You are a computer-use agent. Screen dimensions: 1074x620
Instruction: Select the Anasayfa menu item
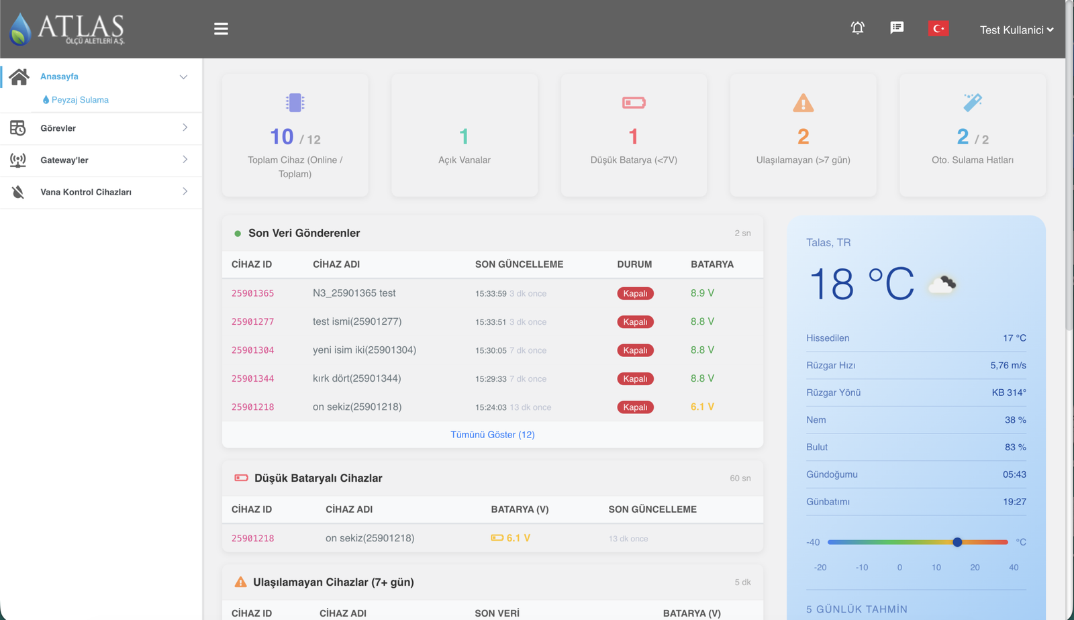click(x=59, y=76)
